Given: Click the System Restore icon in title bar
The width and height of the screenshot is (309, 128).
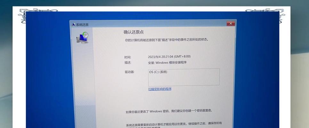Looking at the screenshot, I should pos(74,25).
